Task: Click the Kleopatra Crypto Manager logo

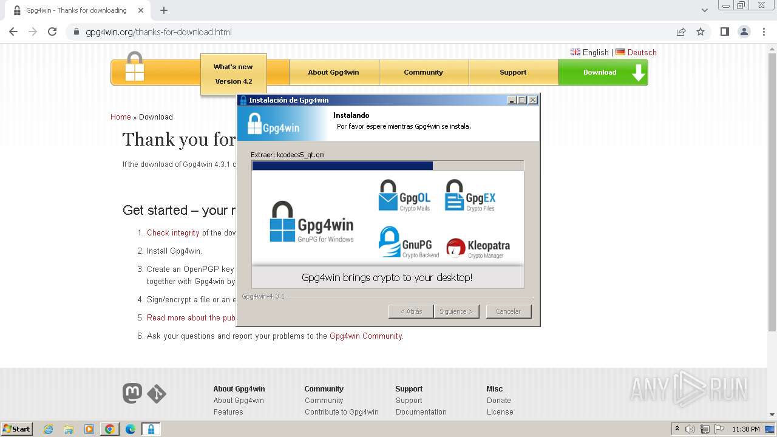Action: [478, 248]
